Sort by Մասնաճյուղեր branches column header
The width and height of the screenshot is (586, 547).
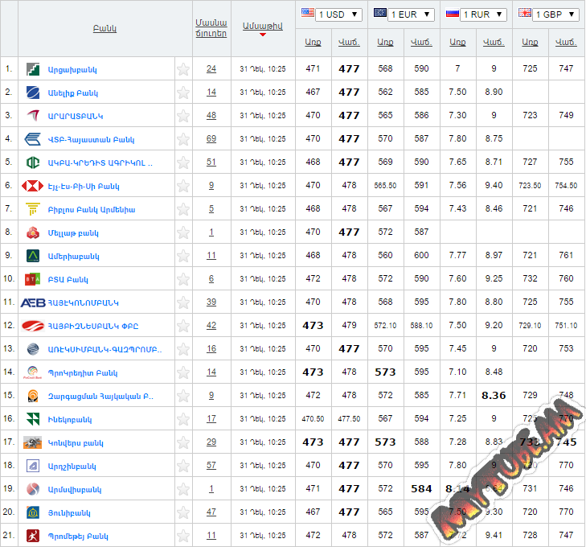click(211, 28)
